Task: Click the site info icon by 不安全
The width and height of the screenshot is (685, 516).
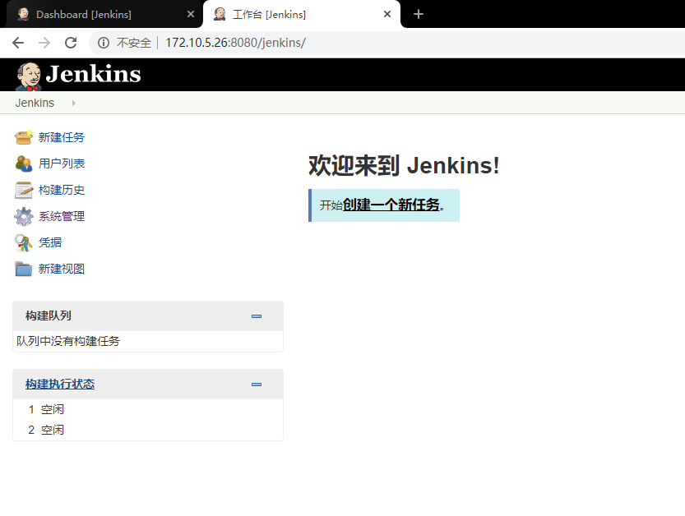Action: pos(104,43)
